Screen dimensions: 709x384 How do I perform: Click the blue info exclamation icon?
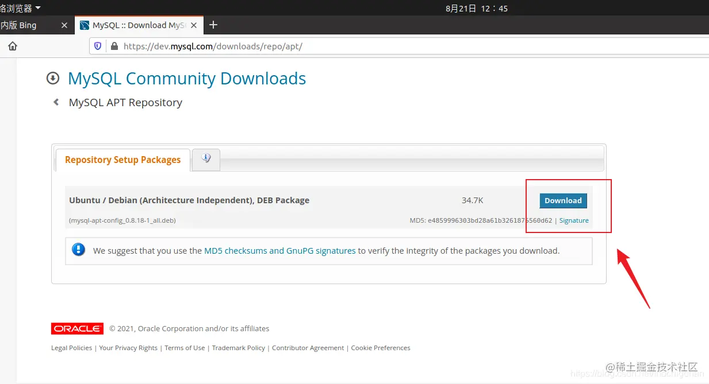78,250
